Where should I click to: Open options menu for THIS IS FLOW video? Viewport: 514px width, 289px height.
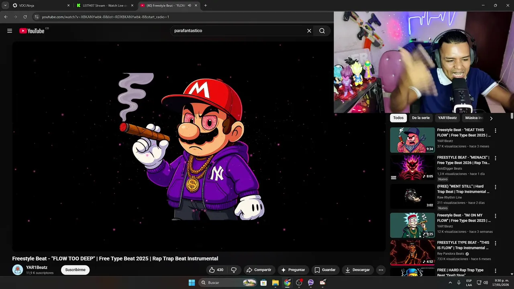click(x=495, y=243)
